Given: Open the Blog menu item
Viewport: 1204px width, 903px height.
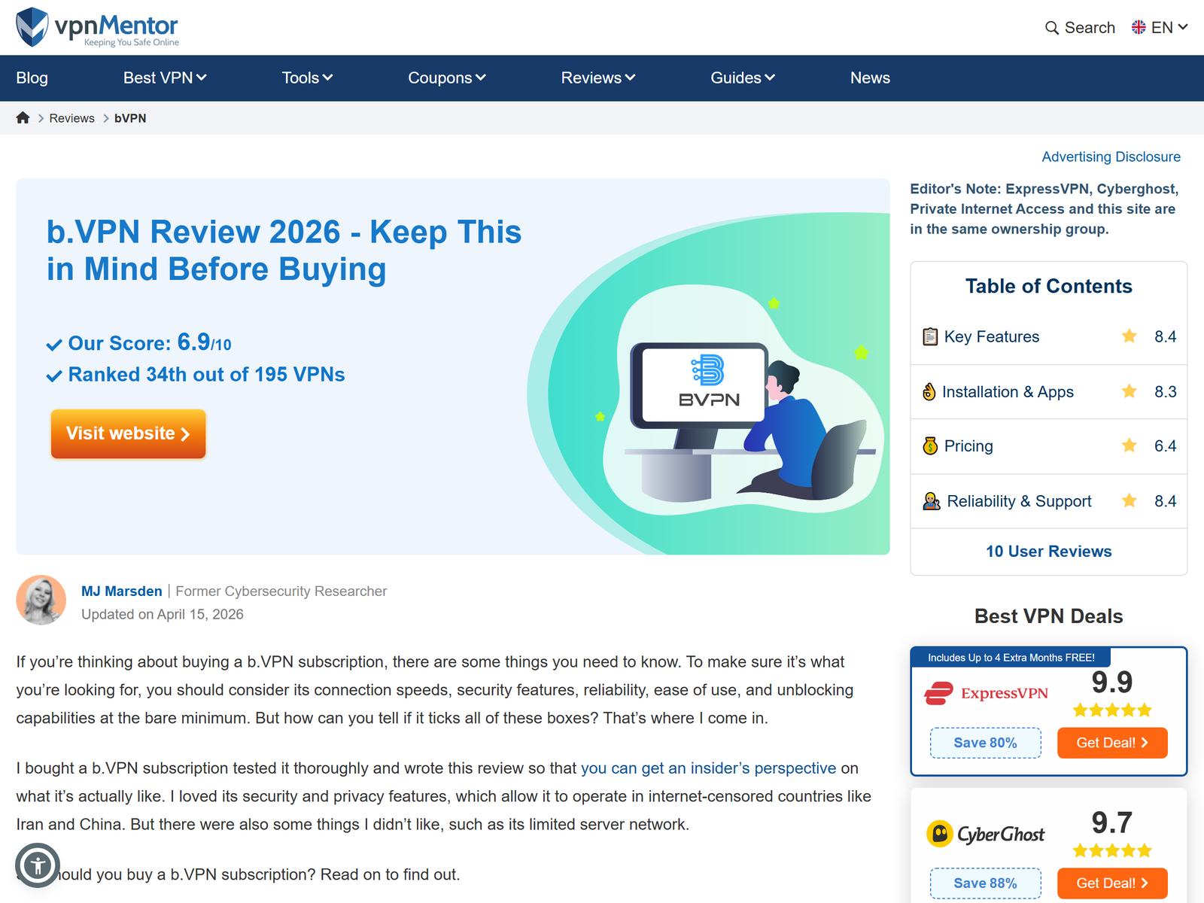Looking at the screenshot, I should [x=32, y=78].
